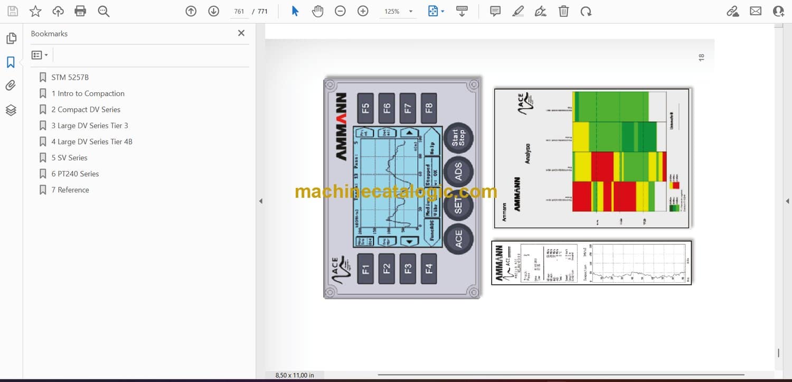Open the Bookmarks options menu
Viewport: 792px width, 382px height.
(x=40, y=55)
